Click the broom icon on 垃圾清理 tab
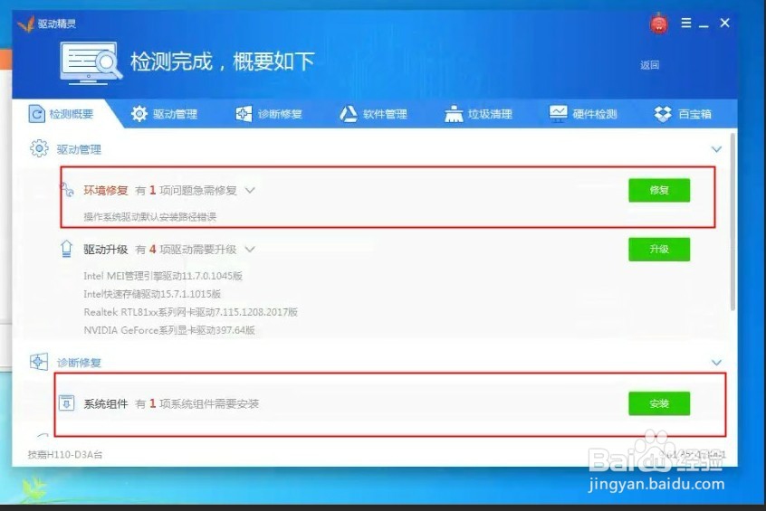Viewport: 766px width, 511px height. [454, 114]
